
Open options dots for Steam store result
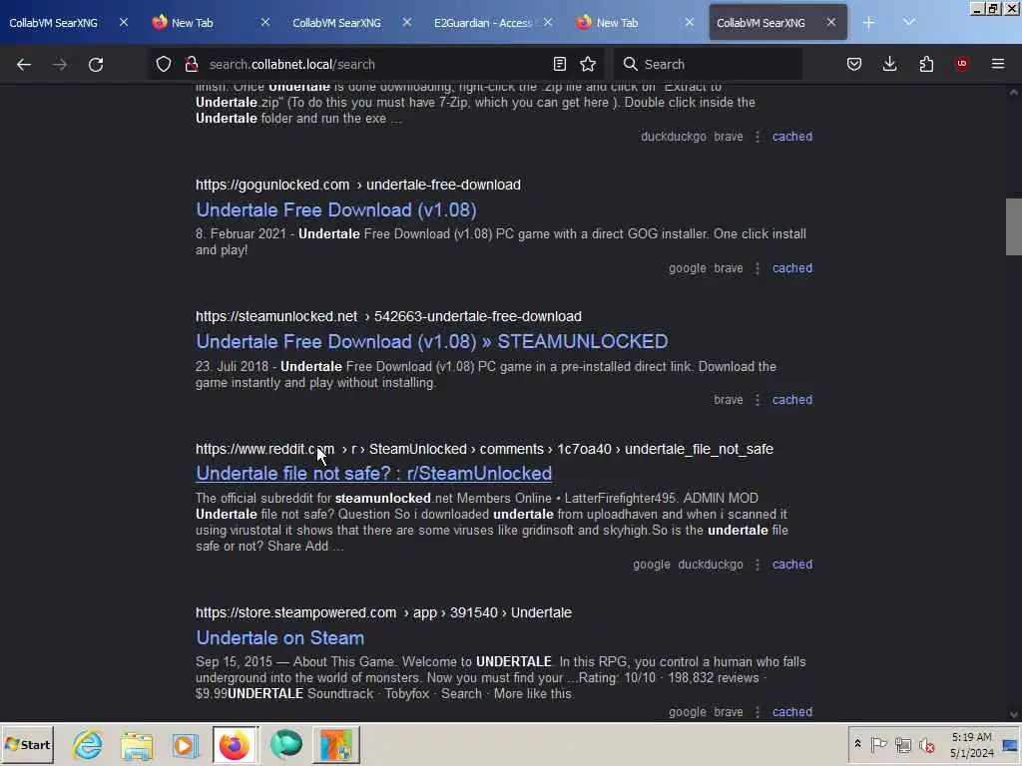(758, 712)
